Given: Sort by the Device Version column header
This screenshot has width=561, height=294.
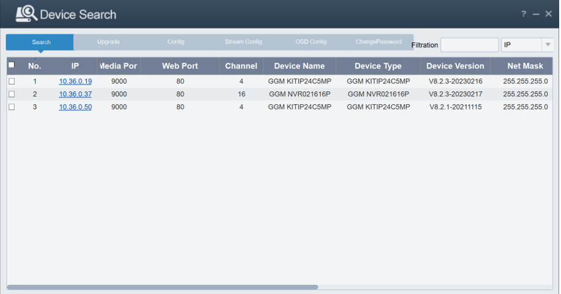Looking at the screenshot, I should [455, 66].
